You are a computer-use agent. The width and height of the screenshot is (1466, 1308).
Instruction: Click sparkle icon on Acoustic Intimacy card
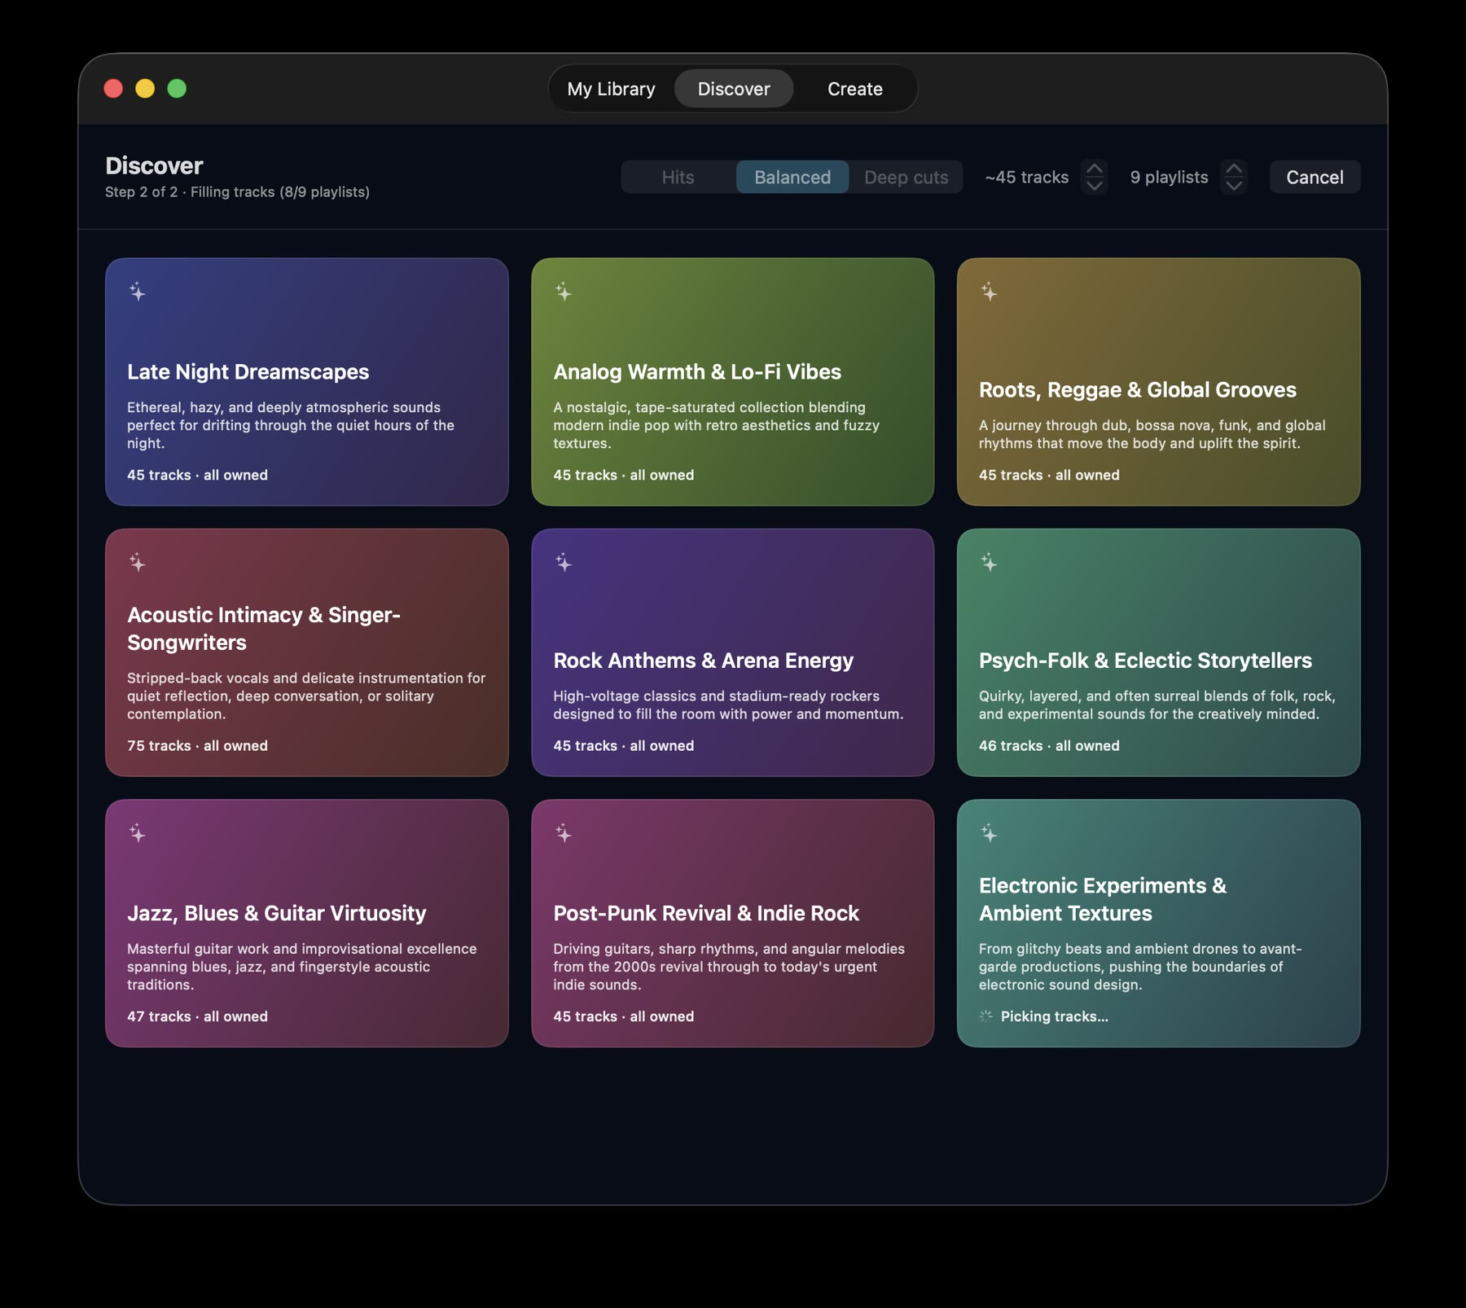(x=138, y=562)
